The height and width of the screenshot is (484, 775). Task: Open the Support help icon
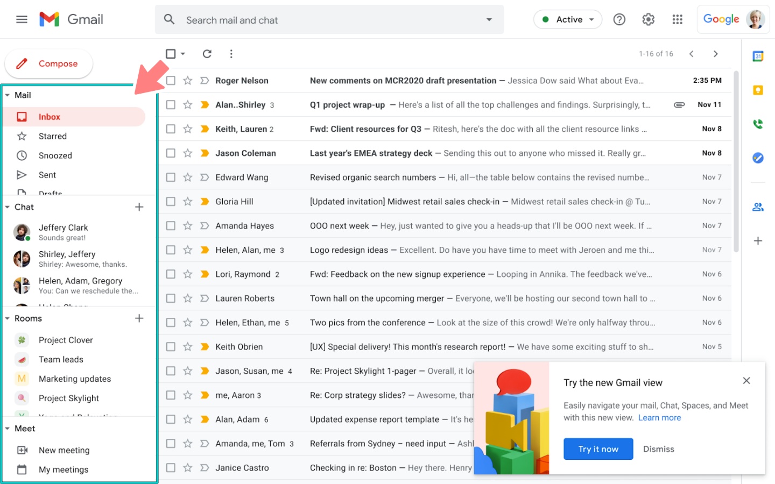(x=619, y=19)
